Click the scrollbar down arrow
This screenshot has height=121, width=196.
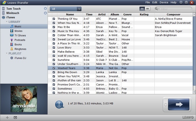tap(194, 92)
